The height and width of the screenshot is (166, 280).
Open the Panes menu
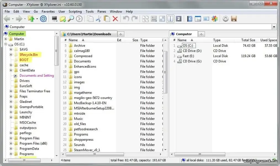[x=102, y=12]
